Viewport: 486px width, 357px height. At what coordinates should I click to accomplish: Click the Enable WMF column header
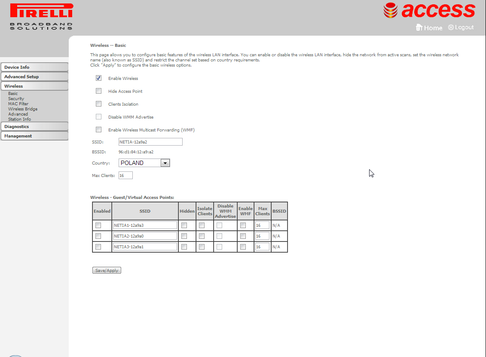coord(245,211)
